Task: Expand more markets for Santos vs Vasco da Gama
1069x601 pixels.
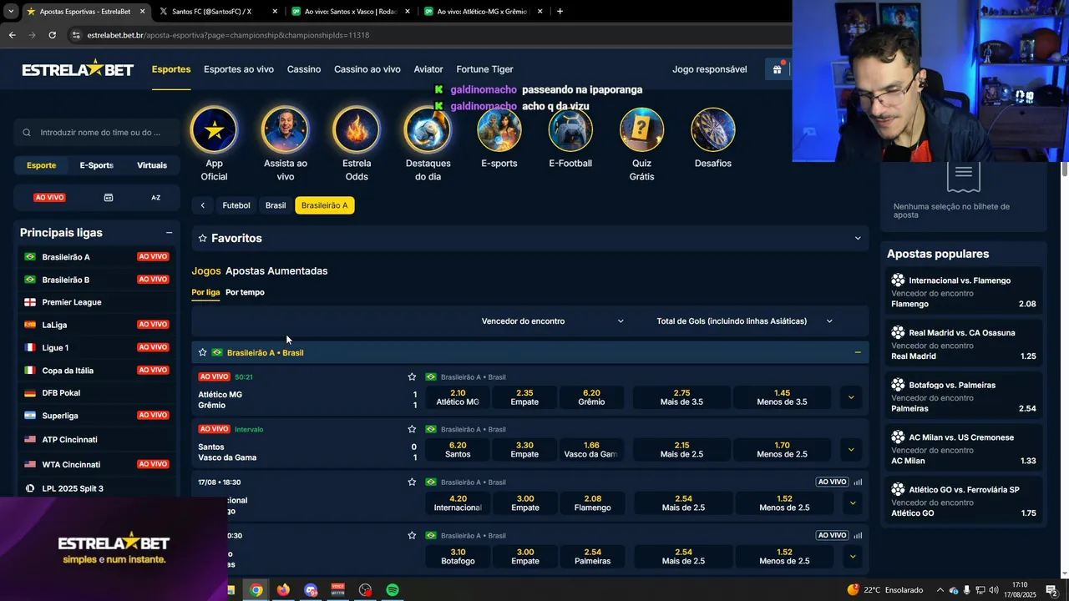Action: 851,450
